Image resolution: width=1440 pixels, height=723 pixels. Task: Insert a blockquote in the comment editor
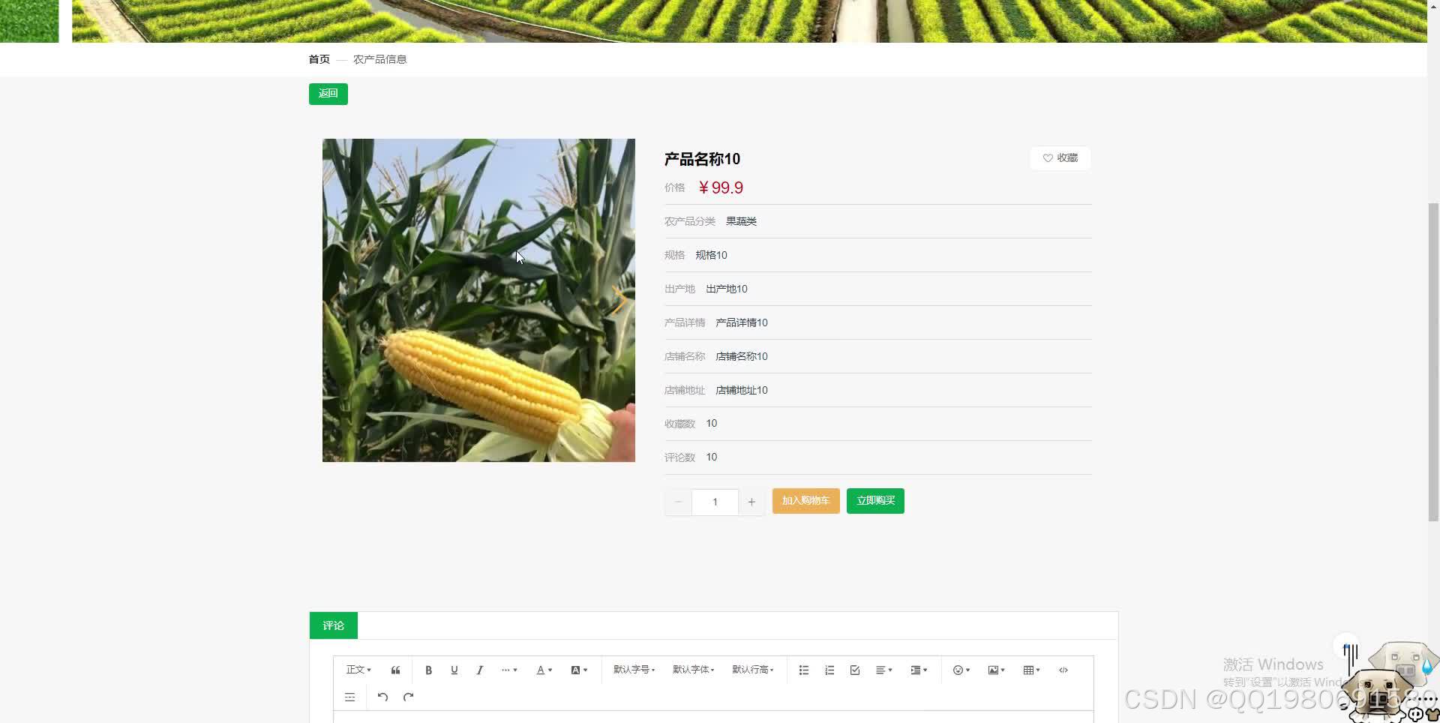(x=395, y=670)
